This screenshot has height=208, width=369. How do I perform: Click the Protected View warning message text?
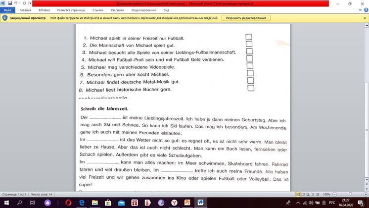click(x=134, y=18)
